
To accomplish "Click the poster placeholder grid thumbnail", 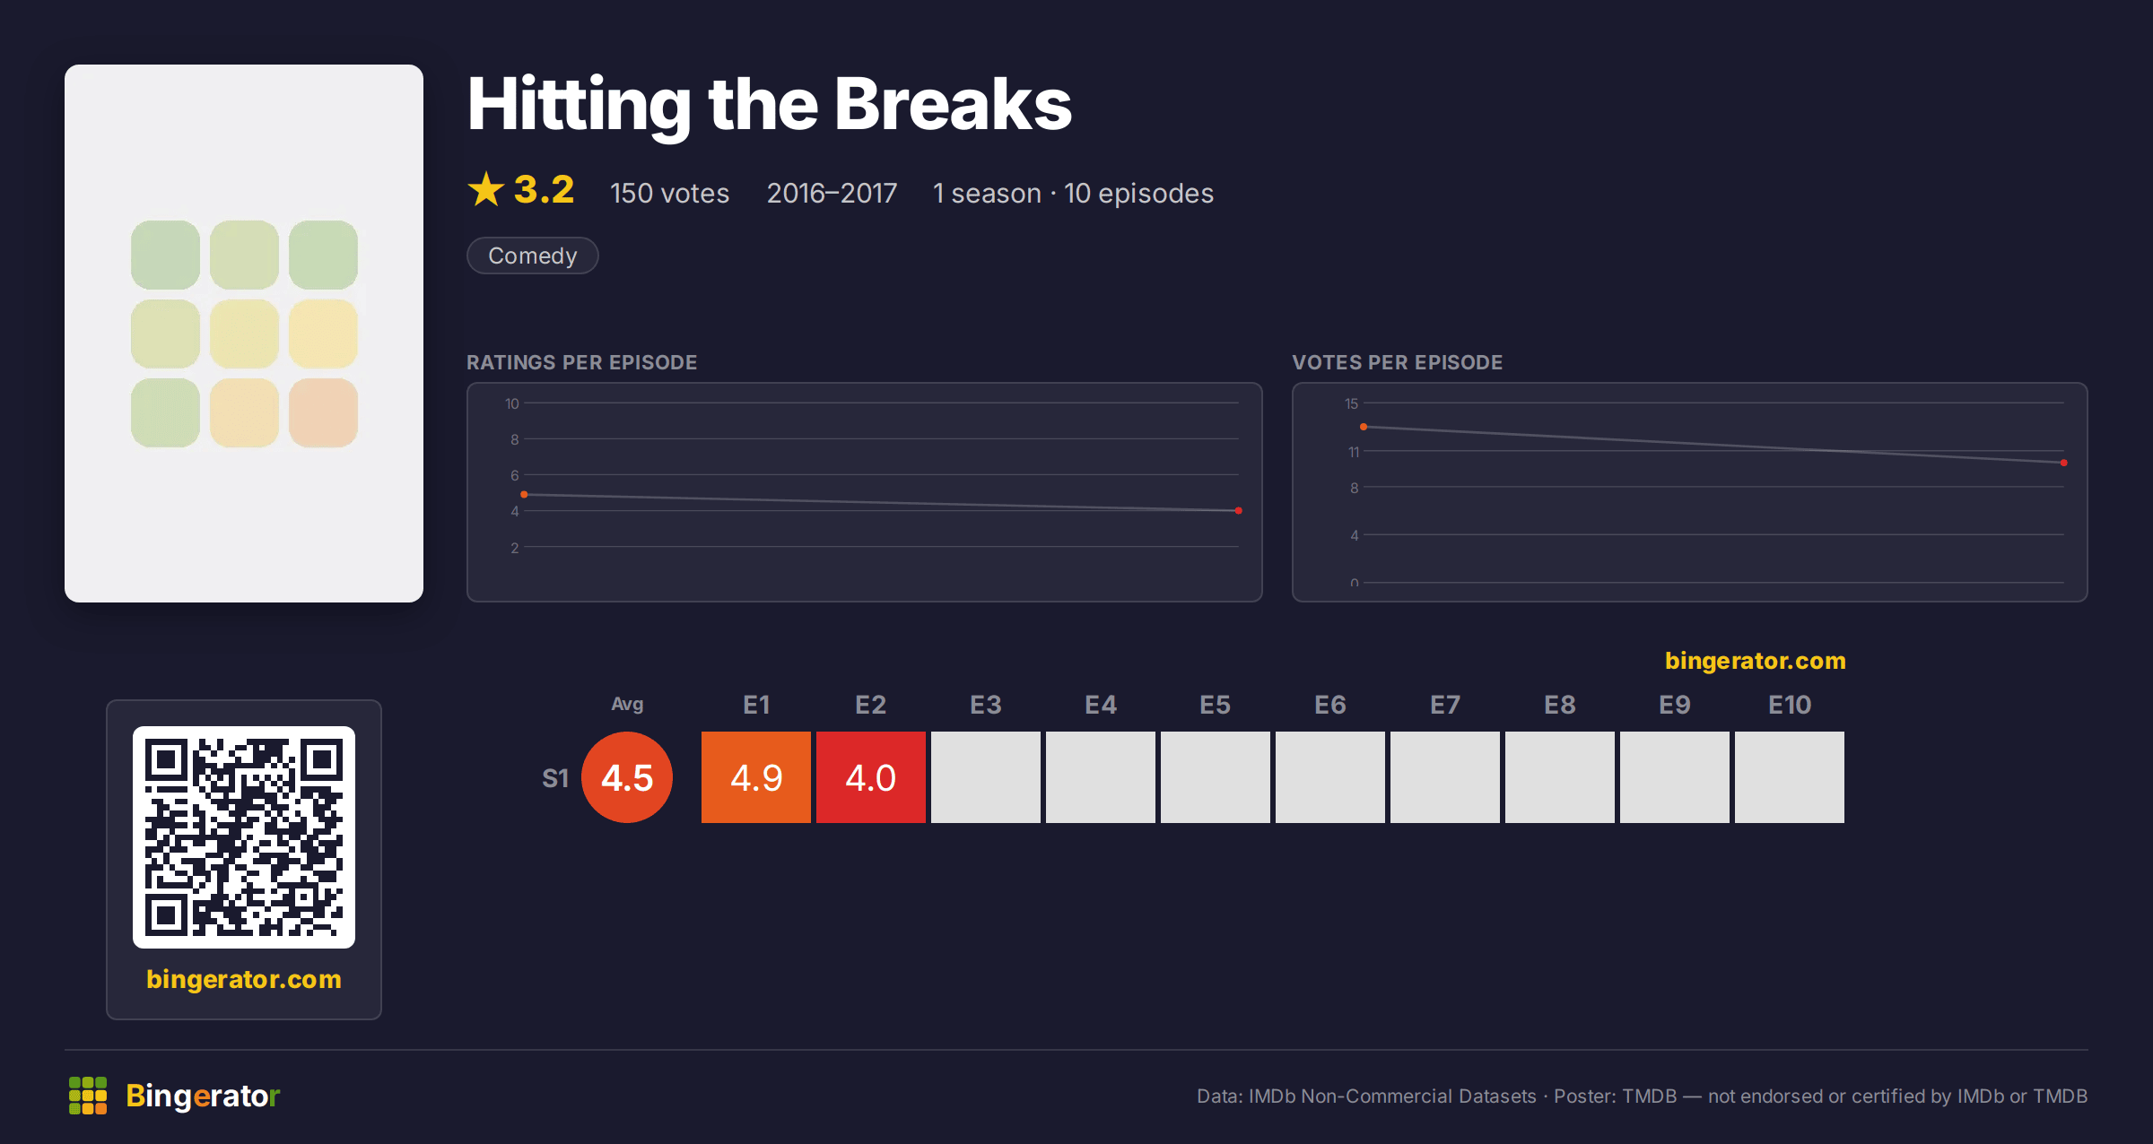I will pos(244,334).
